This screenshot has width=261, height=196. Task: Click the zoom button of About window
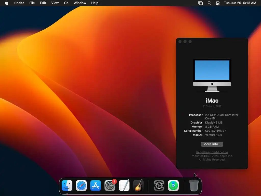pos(190,42)
